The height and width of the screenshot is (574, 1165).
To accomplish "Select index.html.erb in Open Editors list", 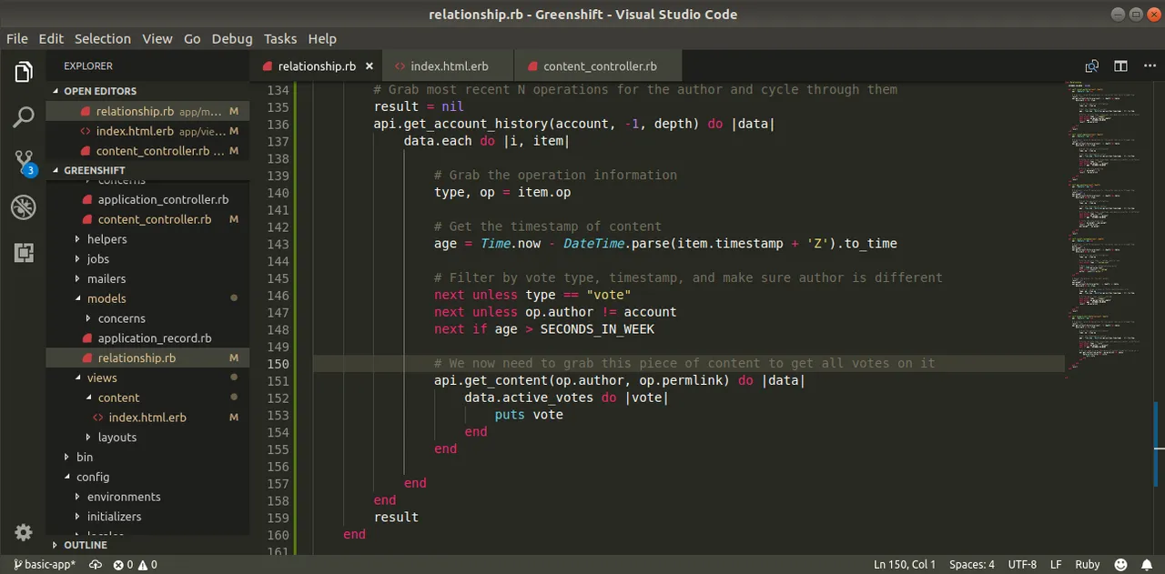I will pyautogui.click(x=147, y=131).
